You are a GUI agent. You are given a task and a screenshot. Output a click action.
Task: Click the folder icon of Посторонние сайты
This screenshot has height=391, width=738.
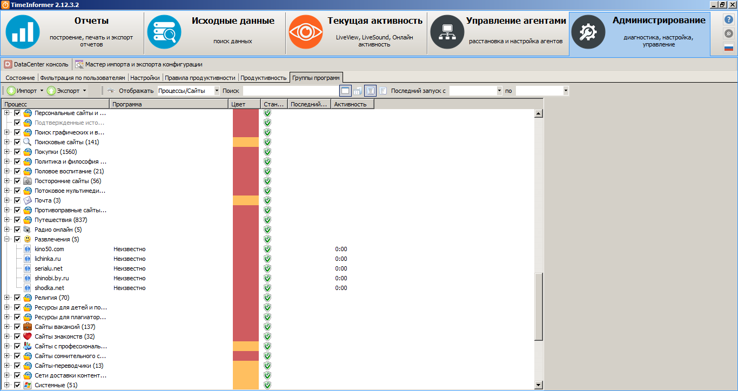pyautogui.click(x=28, y=181)
